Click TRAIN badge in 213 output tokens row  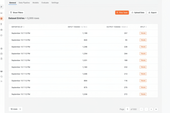(143, 74)
